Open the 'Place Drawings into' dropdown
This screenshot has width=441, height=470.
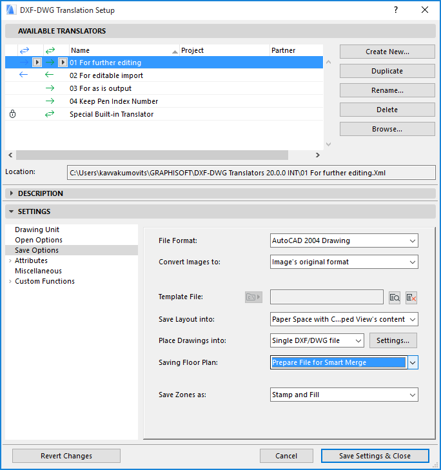[317, 340]
